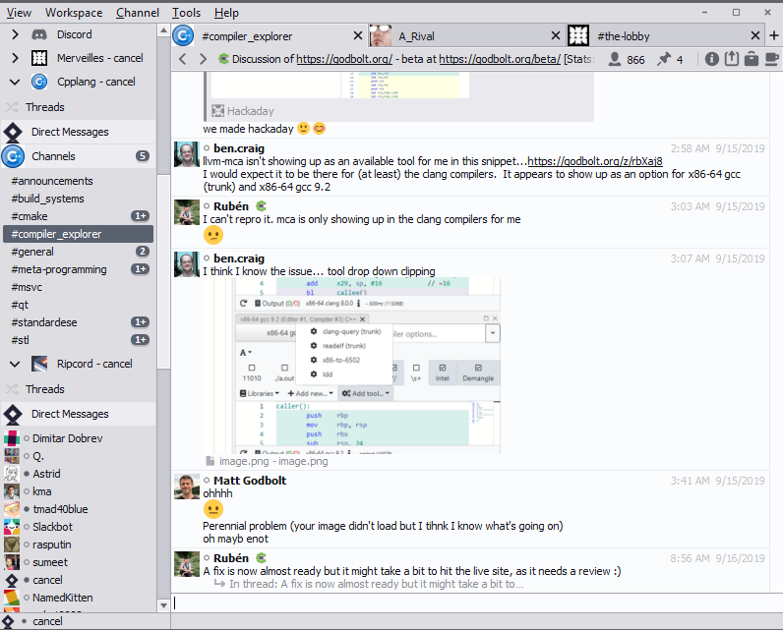Click the Threads shuffle icon under Cpplang
The height and width of the screenshot is (630, 783).
click(x=12, y=107)
